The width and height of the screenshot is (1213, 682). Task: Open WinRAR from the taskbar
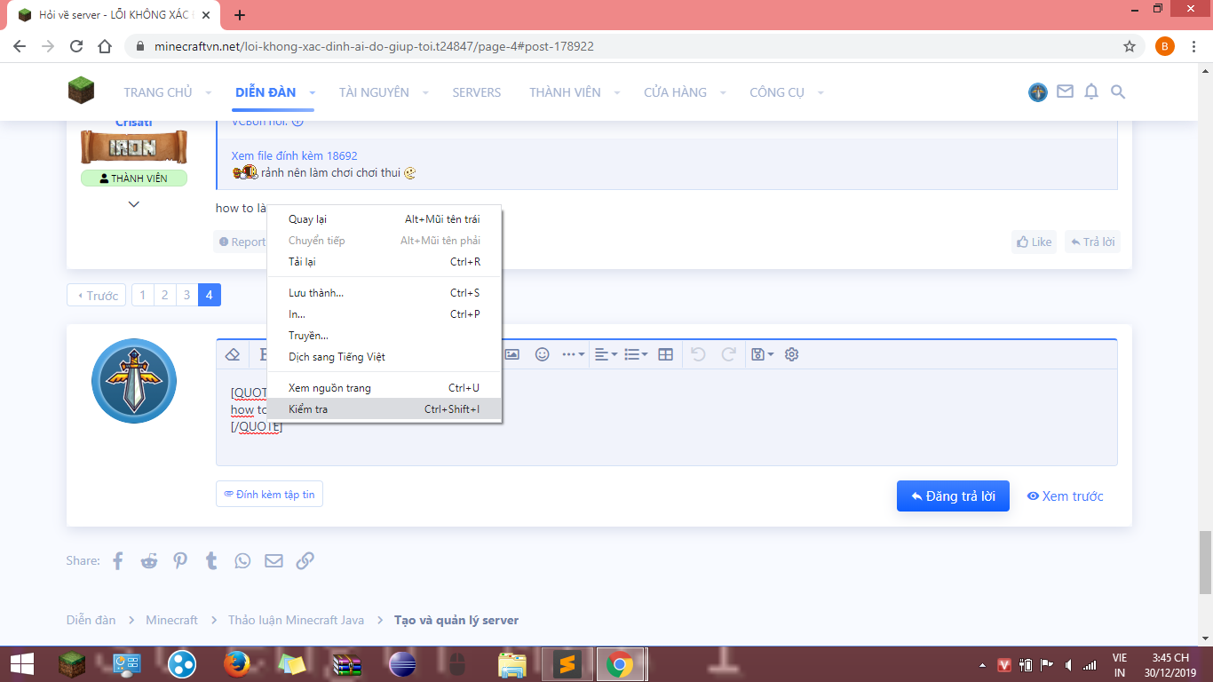(346, 664)
